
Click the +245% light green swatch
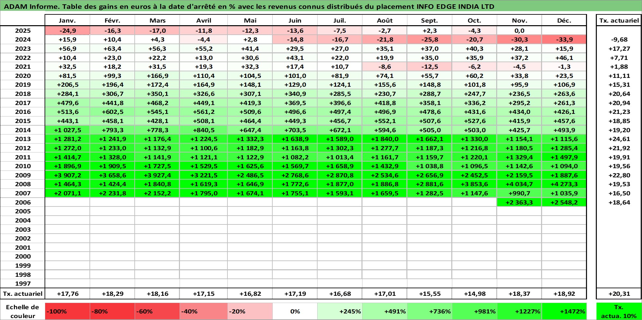coord(340,311)
